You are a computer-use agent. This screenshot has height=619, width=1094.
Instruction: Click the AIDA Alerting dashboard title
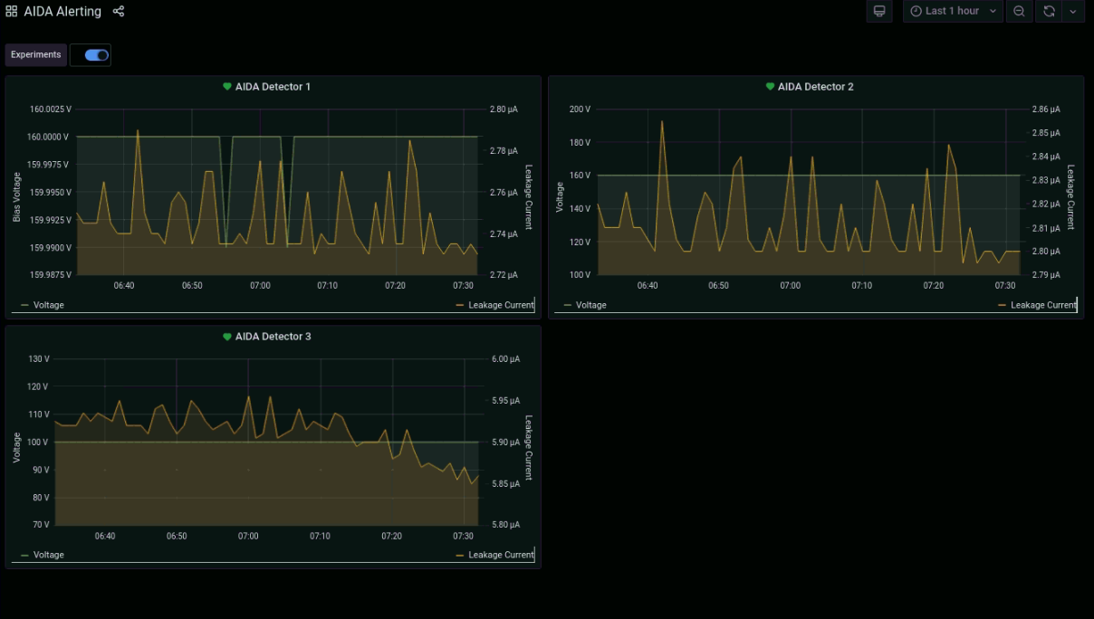pyautogui.click(x=62, y=12)
